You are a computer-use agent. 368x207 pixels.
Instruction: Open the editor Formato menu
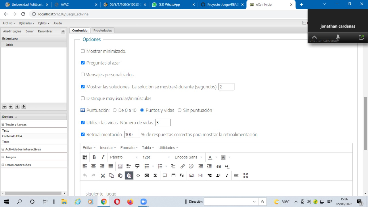pos(129,148)
